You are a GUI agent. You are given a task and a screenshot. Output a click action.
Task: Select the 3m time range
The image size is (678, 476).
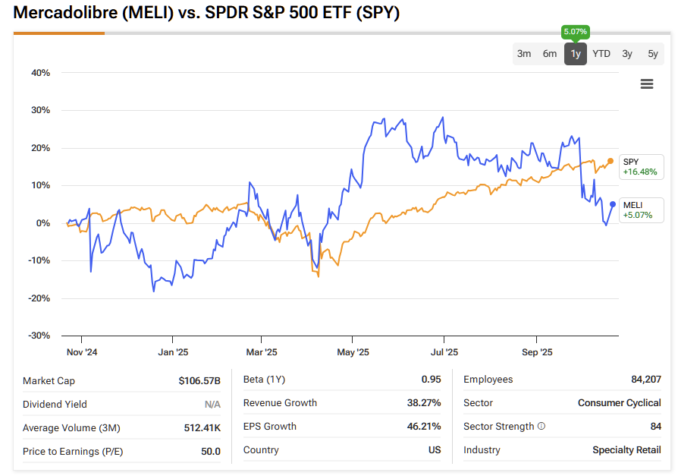click(524, 54)
